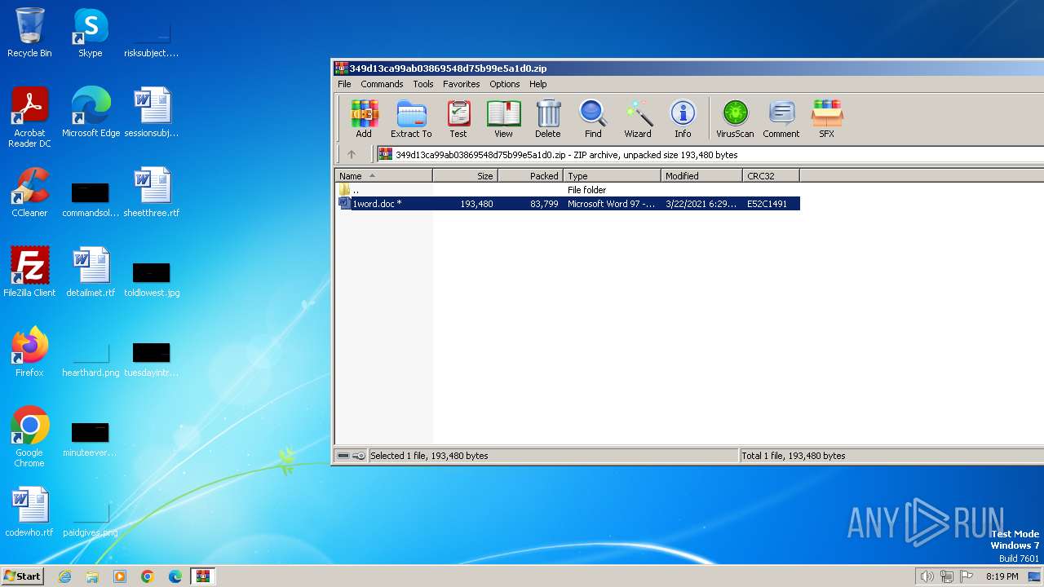Run the Test archive tool

coord(458,119)
